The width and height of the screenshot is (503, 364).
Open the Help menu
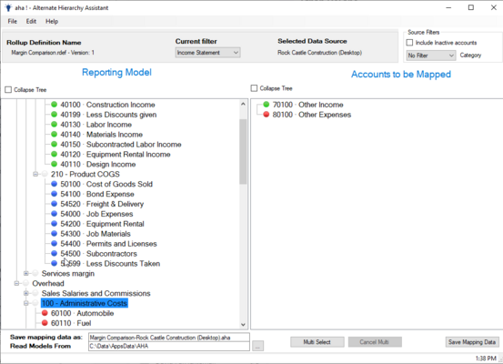click(x=52, y=21)
